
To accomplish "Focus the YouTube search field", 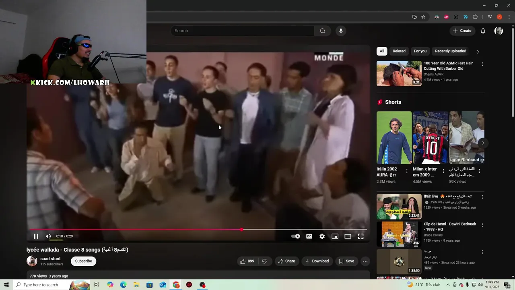I will [x=243, y=31].
